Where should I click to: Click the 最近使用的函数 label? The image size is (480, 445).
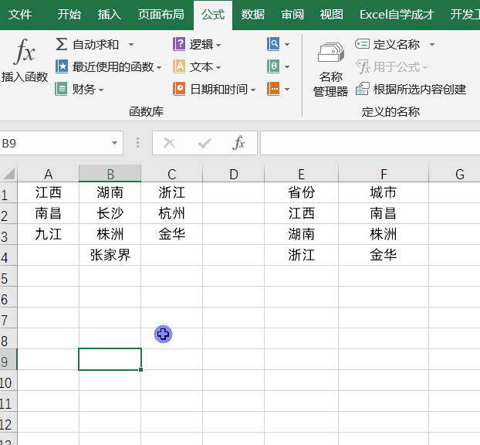coord(113,66)
